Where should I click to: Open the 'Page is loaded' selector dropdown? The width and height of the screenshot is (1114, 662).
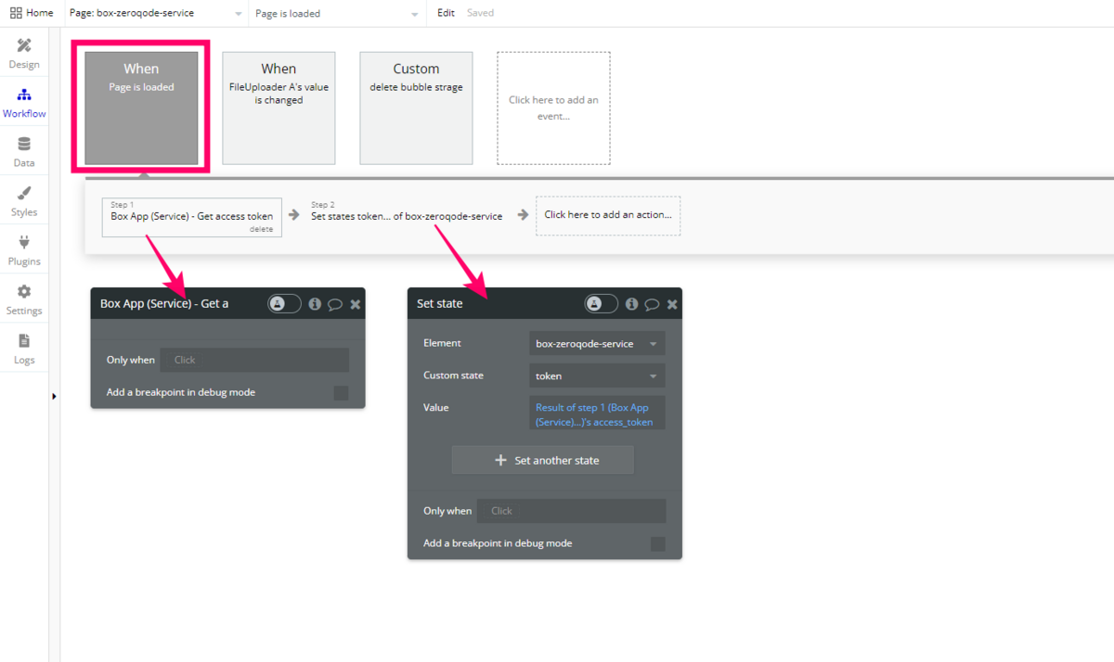336,13
